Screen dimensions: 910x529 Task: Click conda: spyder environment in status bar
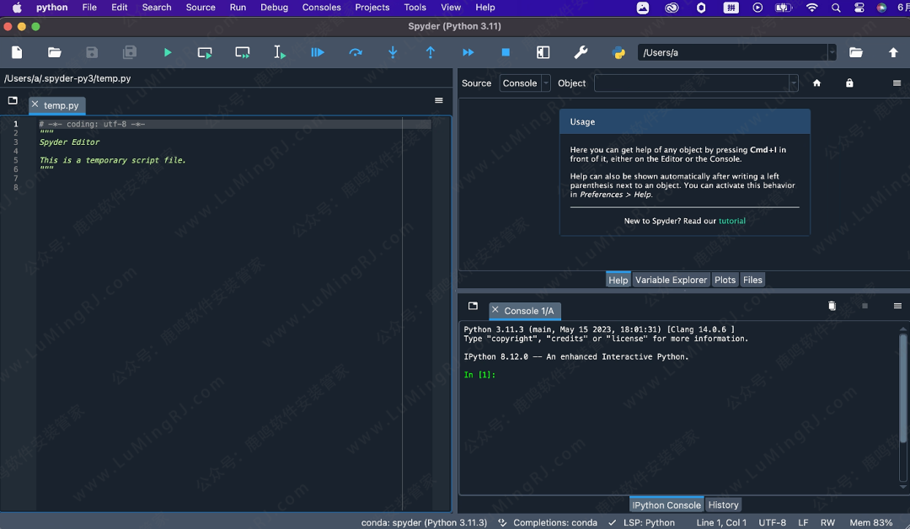424,522
